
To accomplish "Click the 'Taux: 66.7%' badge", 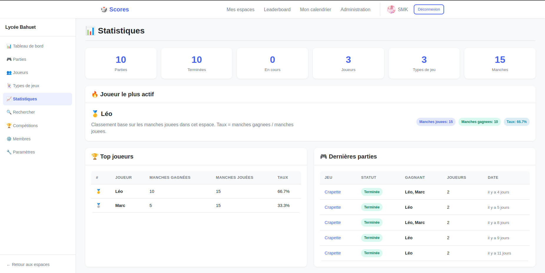I will coord(517,122).
